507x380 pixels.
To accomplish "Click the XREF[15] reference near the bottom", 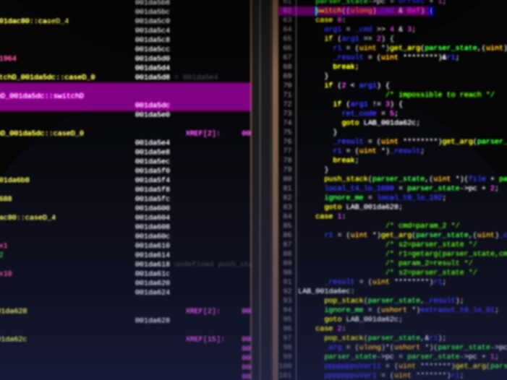I will 205,339.
